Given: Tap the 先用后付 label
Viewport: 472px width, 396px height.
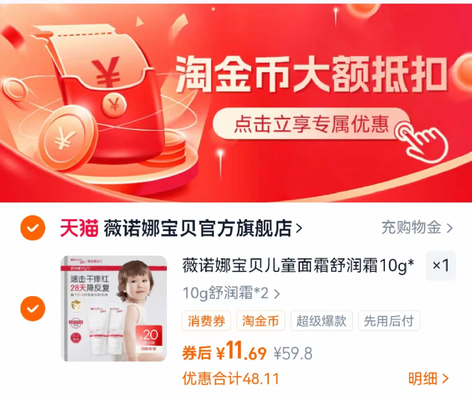Looking at the screenshot, I should pyautogui.click(x=389, y=321).
